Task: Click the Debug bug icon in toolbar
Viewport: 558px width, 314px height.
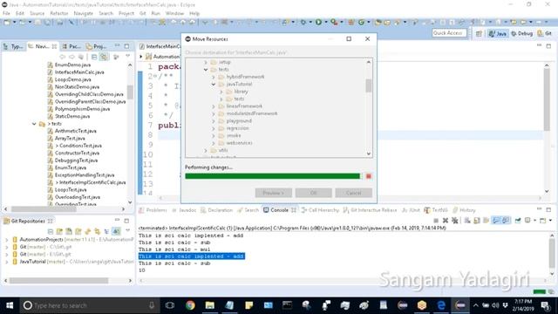Action: (x=303, y=22)
